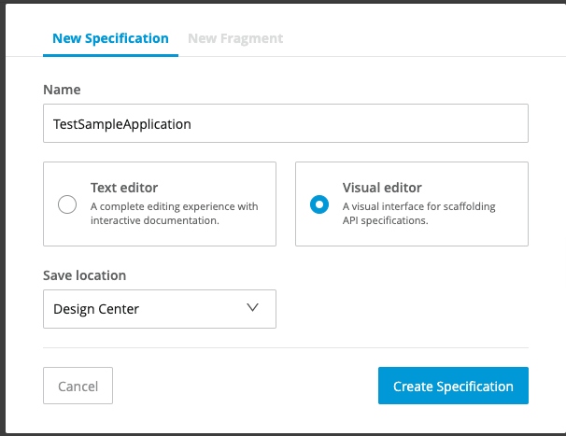This screenshot has width=566, height=436.
Task: Click the blue underline beneath New Specification
Action: coord(110,55)
